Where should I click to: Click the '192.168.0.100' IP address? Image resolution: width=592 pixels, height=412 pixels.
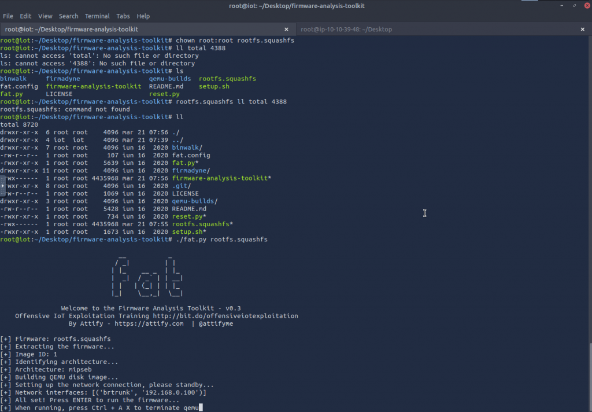pos(170,392)
